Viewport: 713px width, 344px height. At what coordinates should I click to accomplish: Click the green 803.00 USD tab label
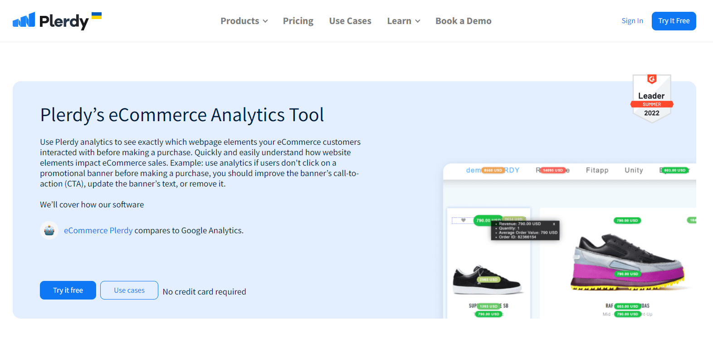[x=675, y=170]
